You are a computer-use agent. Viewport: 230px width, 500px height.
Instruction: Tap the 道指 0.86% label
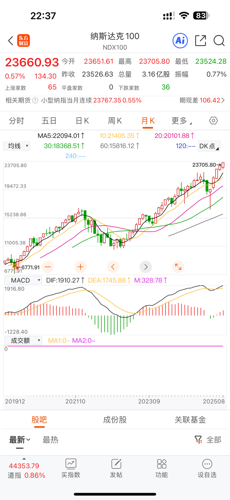point(26,475)
